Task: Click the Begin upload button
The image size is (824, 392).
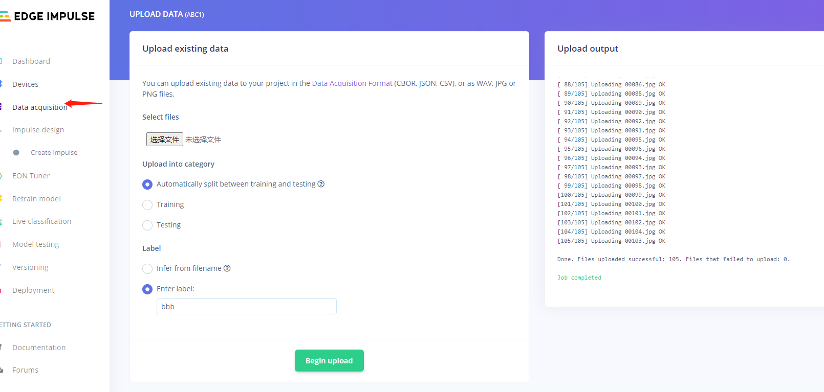Action: (x=329, y=360)
